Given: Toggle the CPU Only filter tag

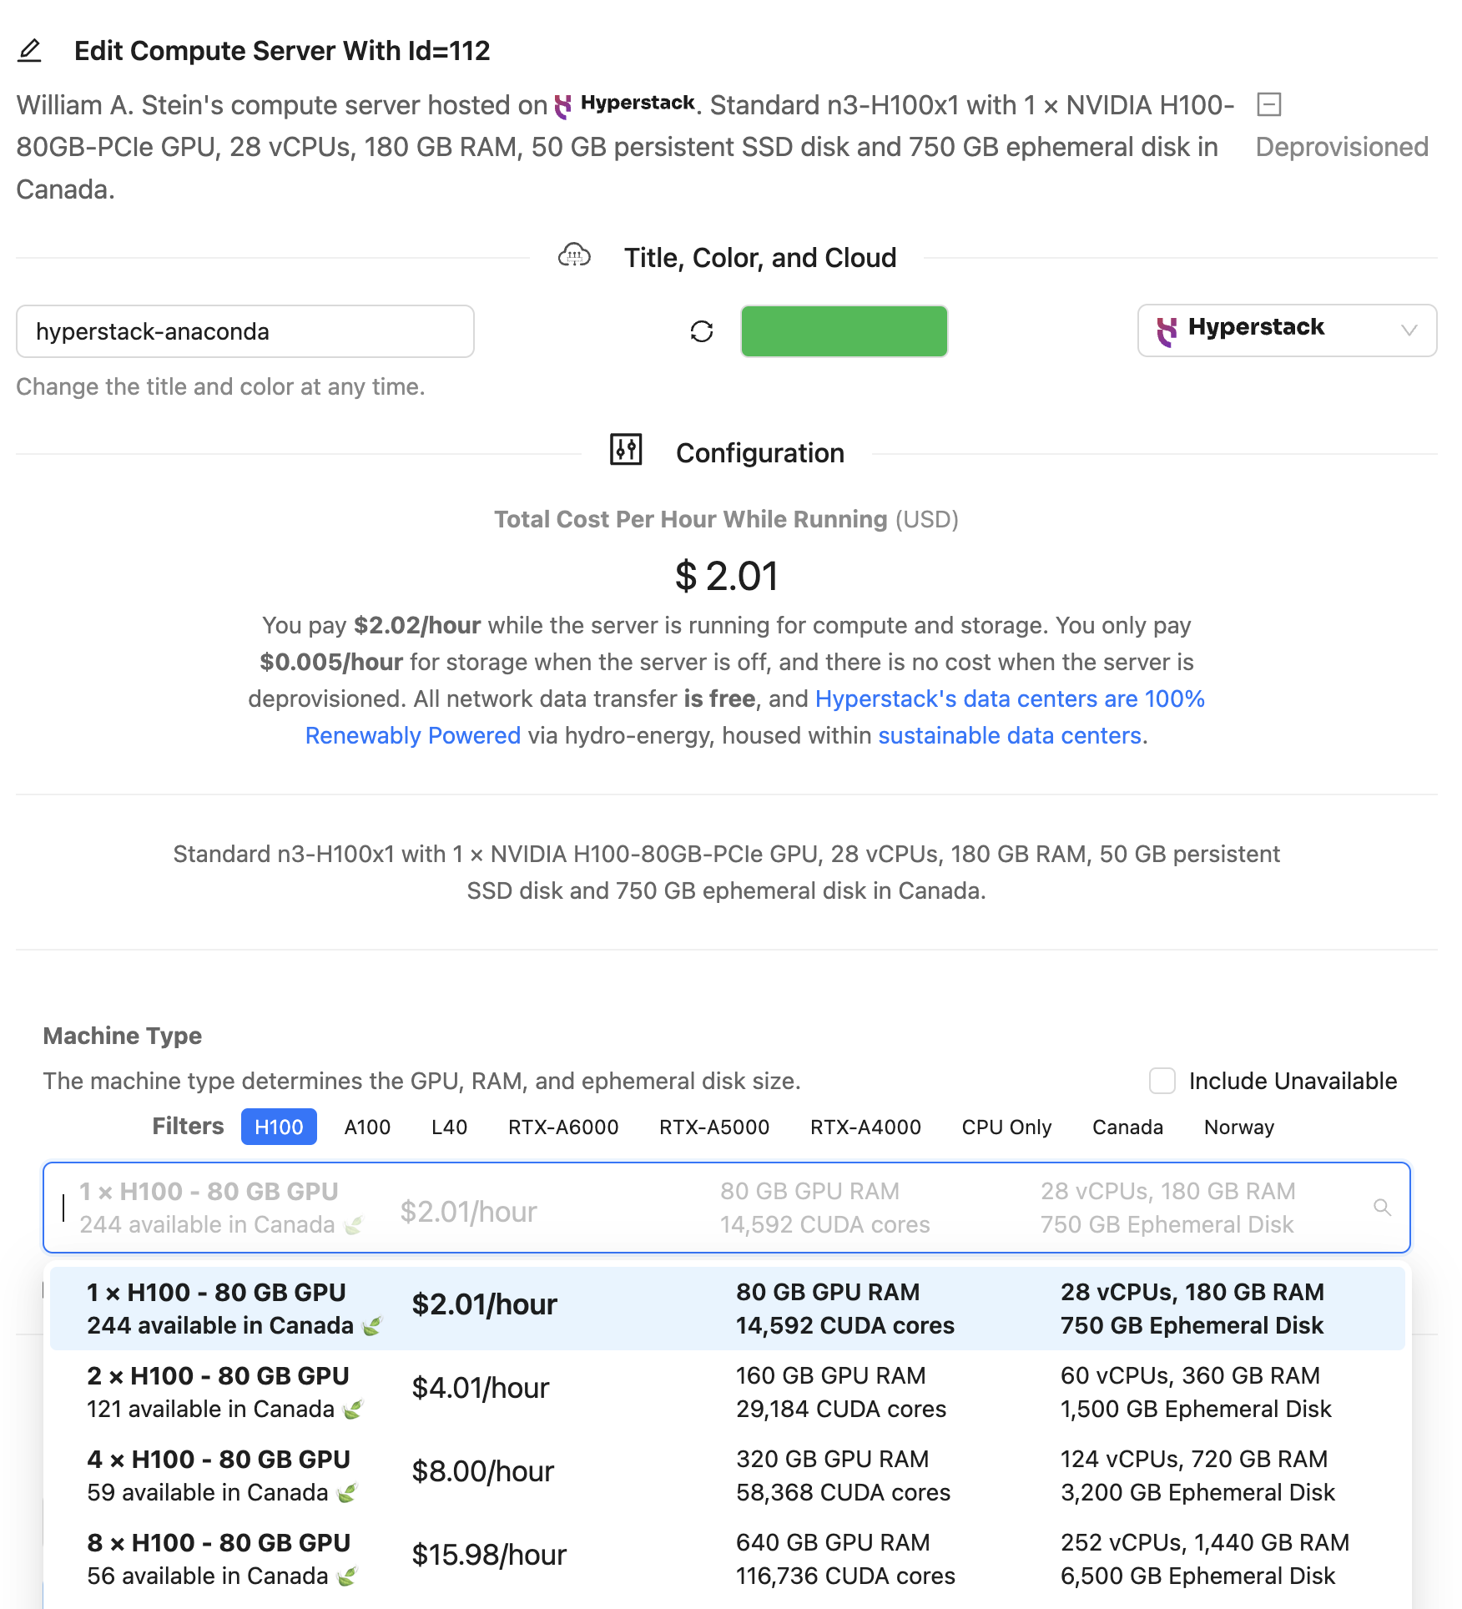Looking at the screenshot, I should tap(1006, 1127).
